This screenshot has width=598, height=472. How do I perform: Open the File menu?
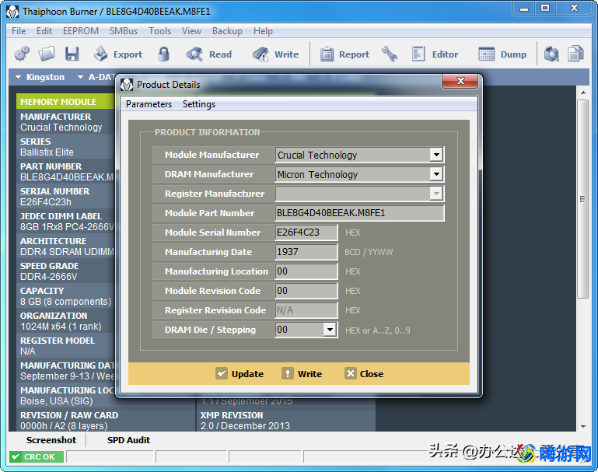[x=19, y=31]
